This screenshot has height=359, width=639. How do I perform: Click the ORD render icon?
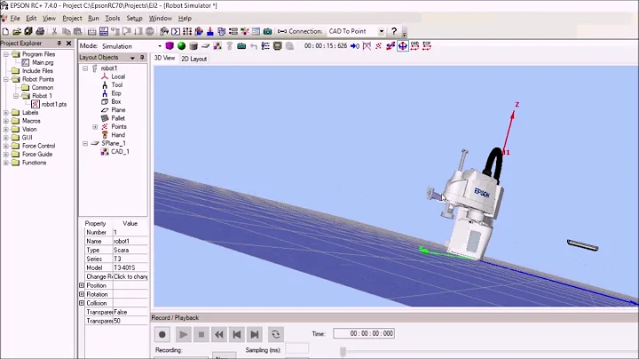click(414, 45)
